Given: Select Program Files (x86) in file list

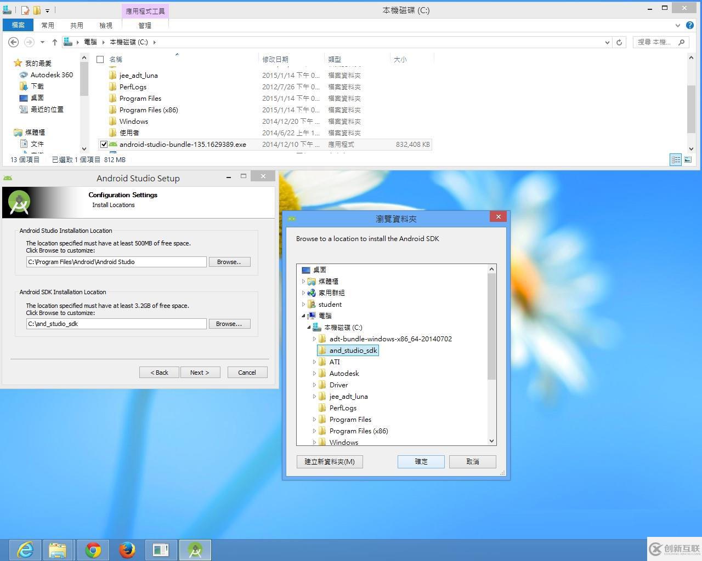Looking at the screenshot, I should click(x=149, y=110).
